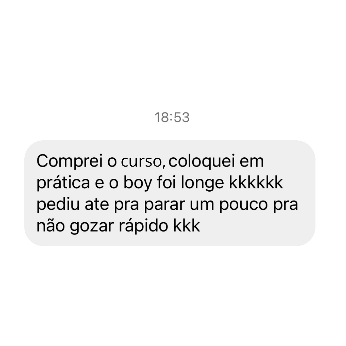Click the final "kkk" ending the message
This screenshot has width=346, height=346.
pos(187,226)
